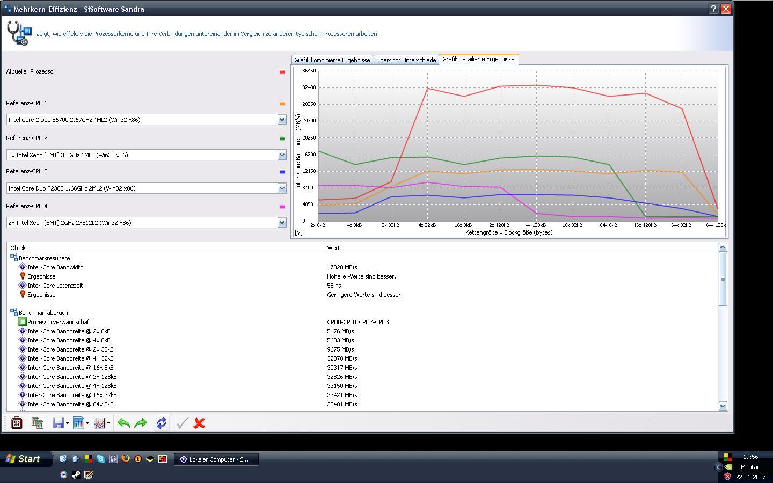The height and width of the screenshot is (483, 773).
Task: Select the Prozessorverwandschaft row
Action: pos(362,322)
